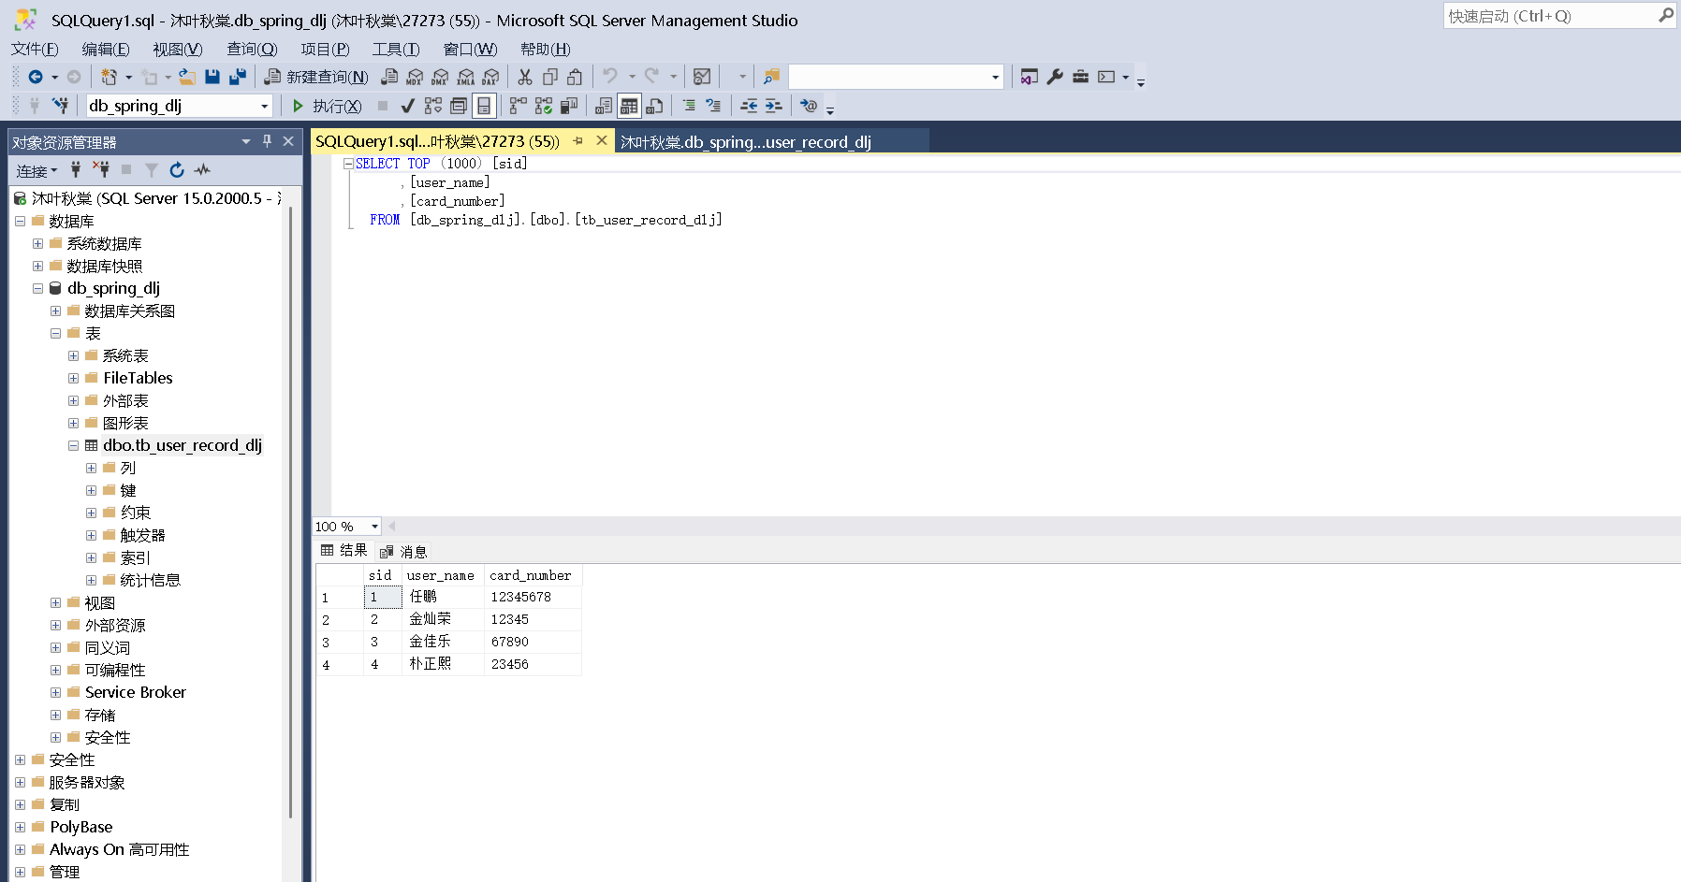The width and height of the screenshot is (1681, 882).
Task: Click Object Explorer refresh icon
Action: (177, 169)
